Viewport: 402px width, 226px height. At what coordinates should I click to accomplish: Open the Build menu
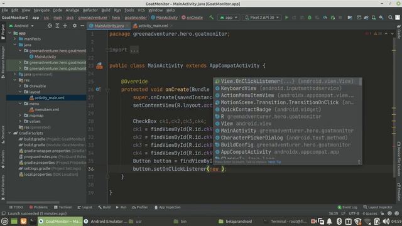[106, 10]
